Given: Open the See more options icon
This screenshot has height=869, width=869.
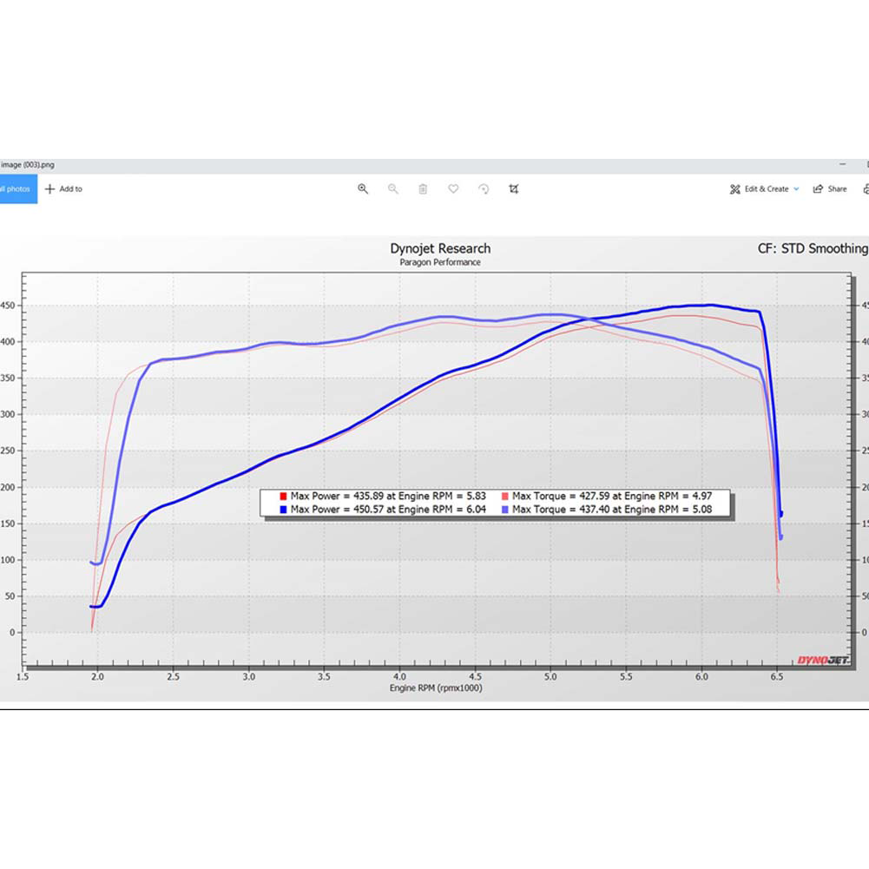Looking at the screenshot, I should click(x=865, y=188).
